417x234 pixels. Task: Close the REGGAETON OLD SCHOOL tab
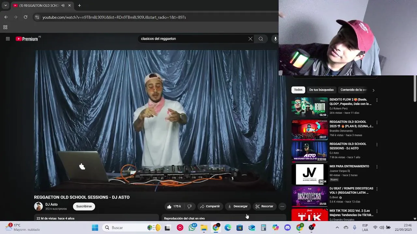point(69,6)
